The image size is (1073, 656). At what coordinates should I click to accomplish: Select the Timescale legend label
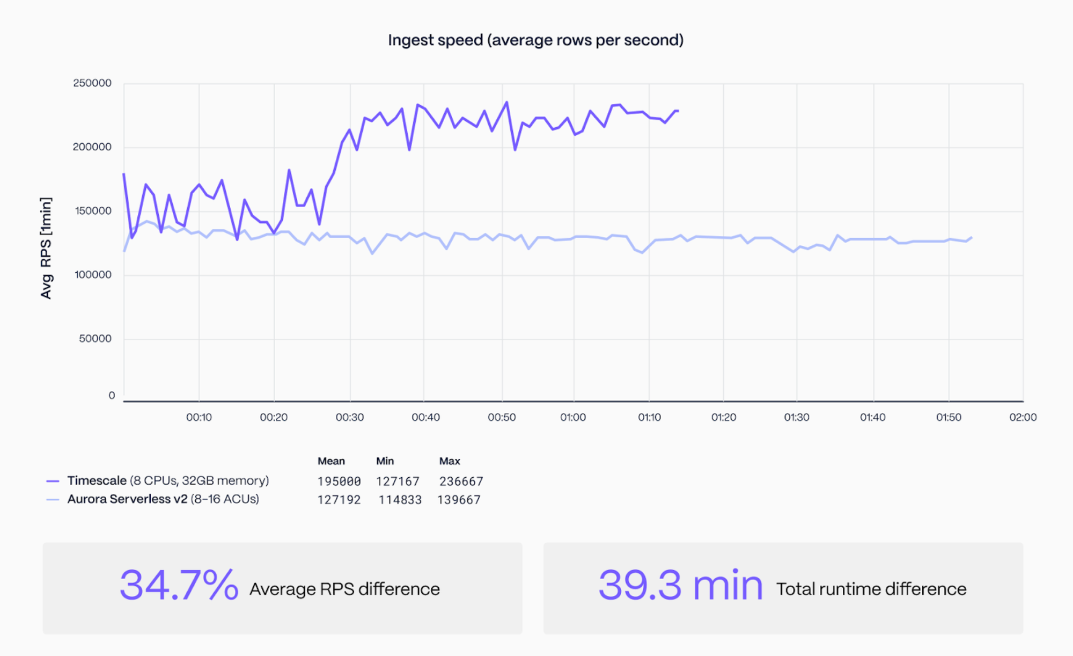[168, 480]
